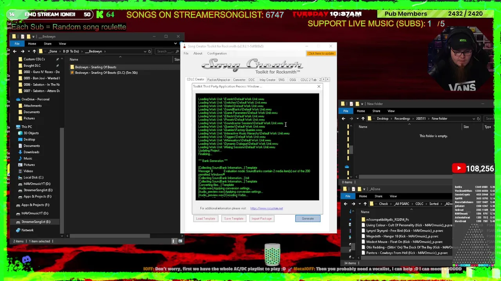Select 'Pantera - Cowboys From Hell' psarc file
This screenshot has height=281, width=501.
click(407, 253)
